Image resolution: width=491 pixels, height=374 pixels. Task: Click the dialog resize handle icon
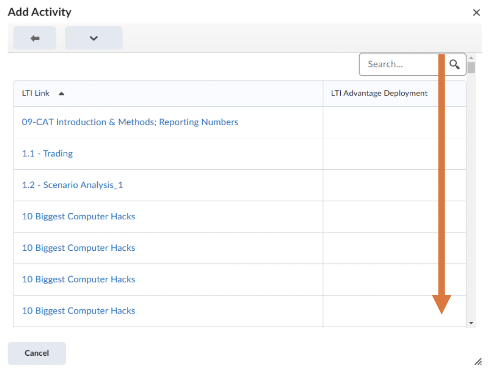(478, 361)
